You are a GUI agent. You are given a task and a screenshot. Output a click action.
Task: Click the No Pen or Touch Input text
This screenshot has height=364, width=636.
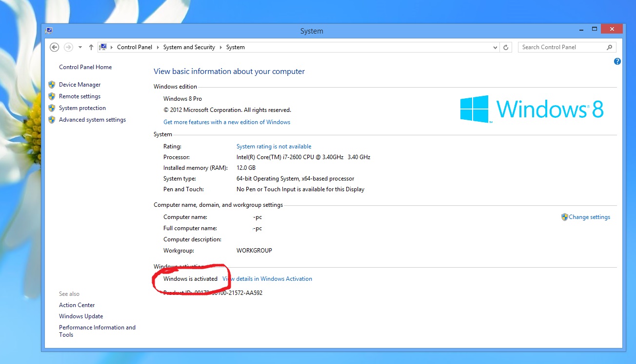[x=300, y=189]
